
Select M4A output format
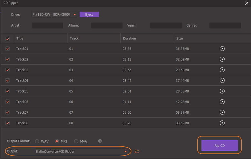pos(76,141)
